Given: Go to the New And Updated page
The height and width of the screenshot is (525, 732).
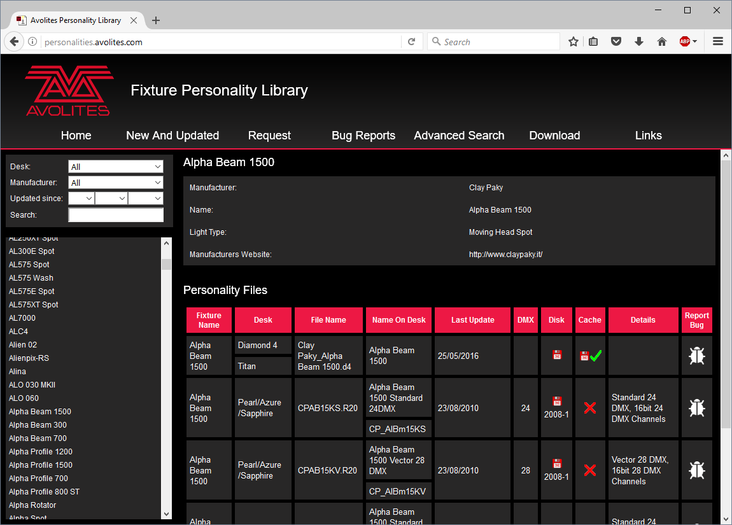Looking at the screenshot, I should click(172, 135).
